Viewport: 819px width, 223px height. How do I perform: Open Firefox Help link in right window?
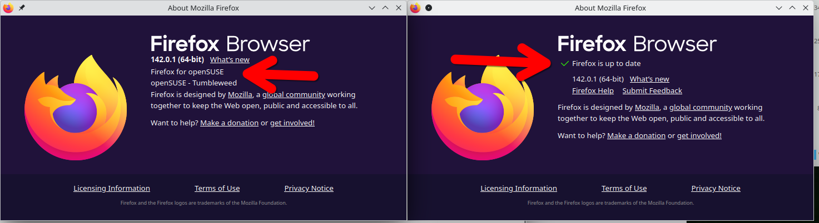click(x=593, y=90)
